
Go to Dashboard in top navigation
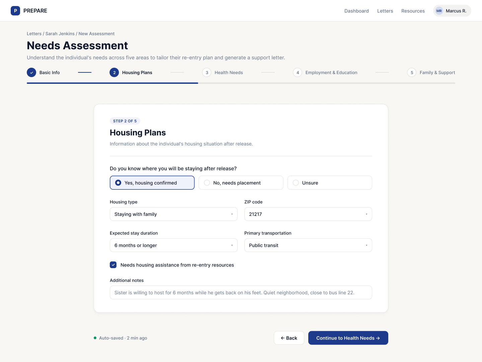356,11
